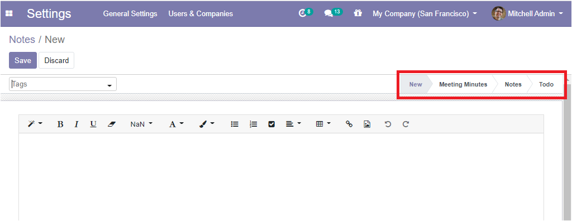Insert an ordered numbered list

coord(254,124)
